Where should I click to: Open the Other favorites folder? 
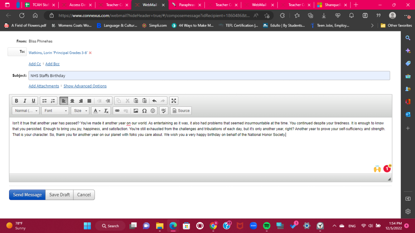[x=396, y=26]
